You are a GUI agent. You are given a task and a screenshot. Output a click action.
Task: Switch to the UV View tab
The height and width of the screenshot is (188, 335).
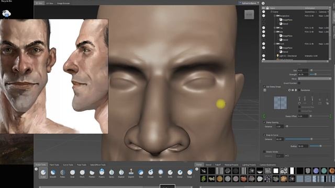[x=50, y=3]
